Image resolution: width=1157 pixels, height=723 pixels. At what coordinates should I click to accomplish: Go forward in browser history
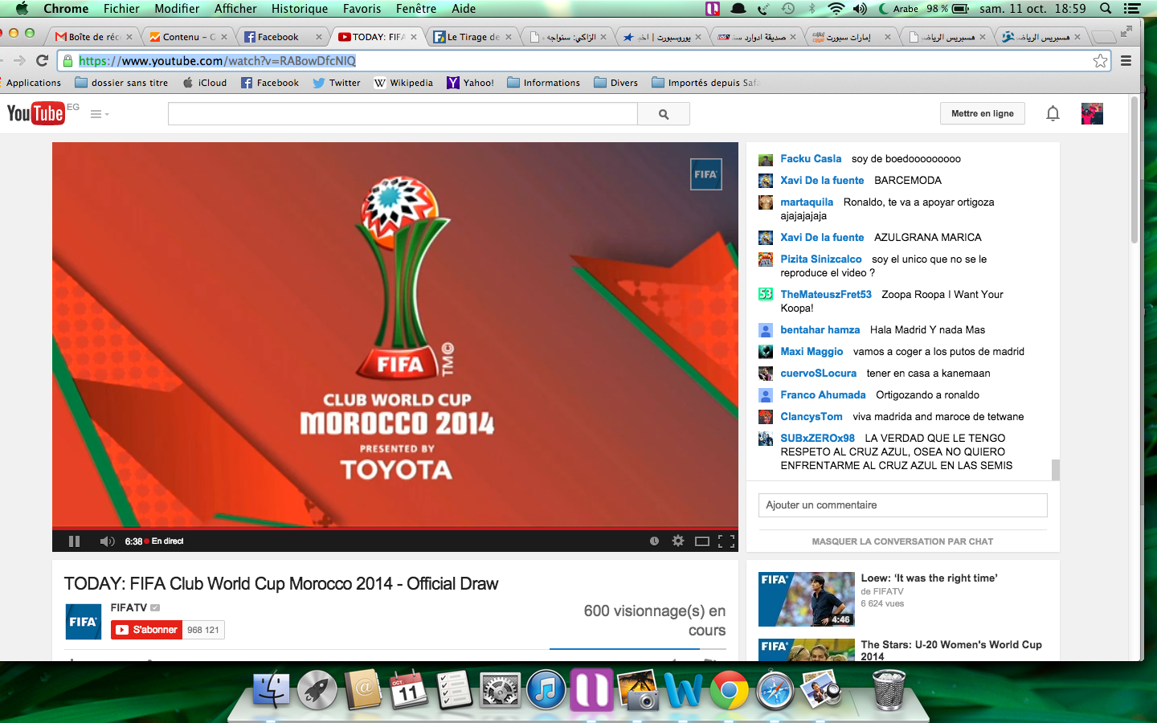(19, 60)
